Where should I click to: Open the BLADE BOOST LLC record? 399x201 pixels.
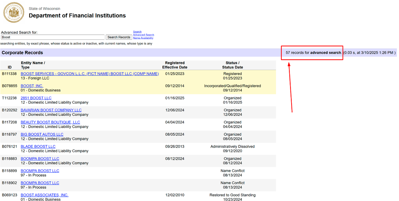[x=38, y=146]
